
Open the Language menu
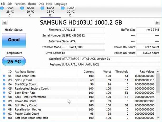61,4
